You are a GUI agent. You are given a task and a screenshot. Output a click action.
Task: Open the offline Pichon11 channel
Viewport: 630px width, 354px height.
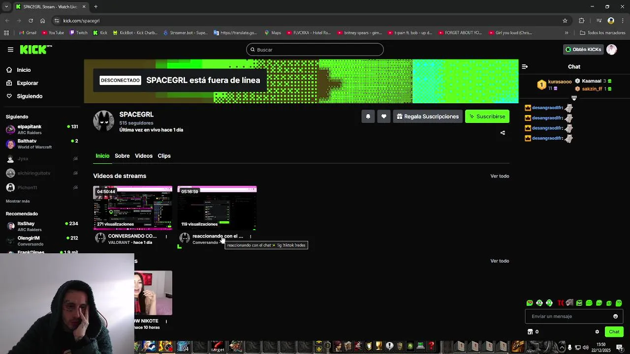coord(42,187)
